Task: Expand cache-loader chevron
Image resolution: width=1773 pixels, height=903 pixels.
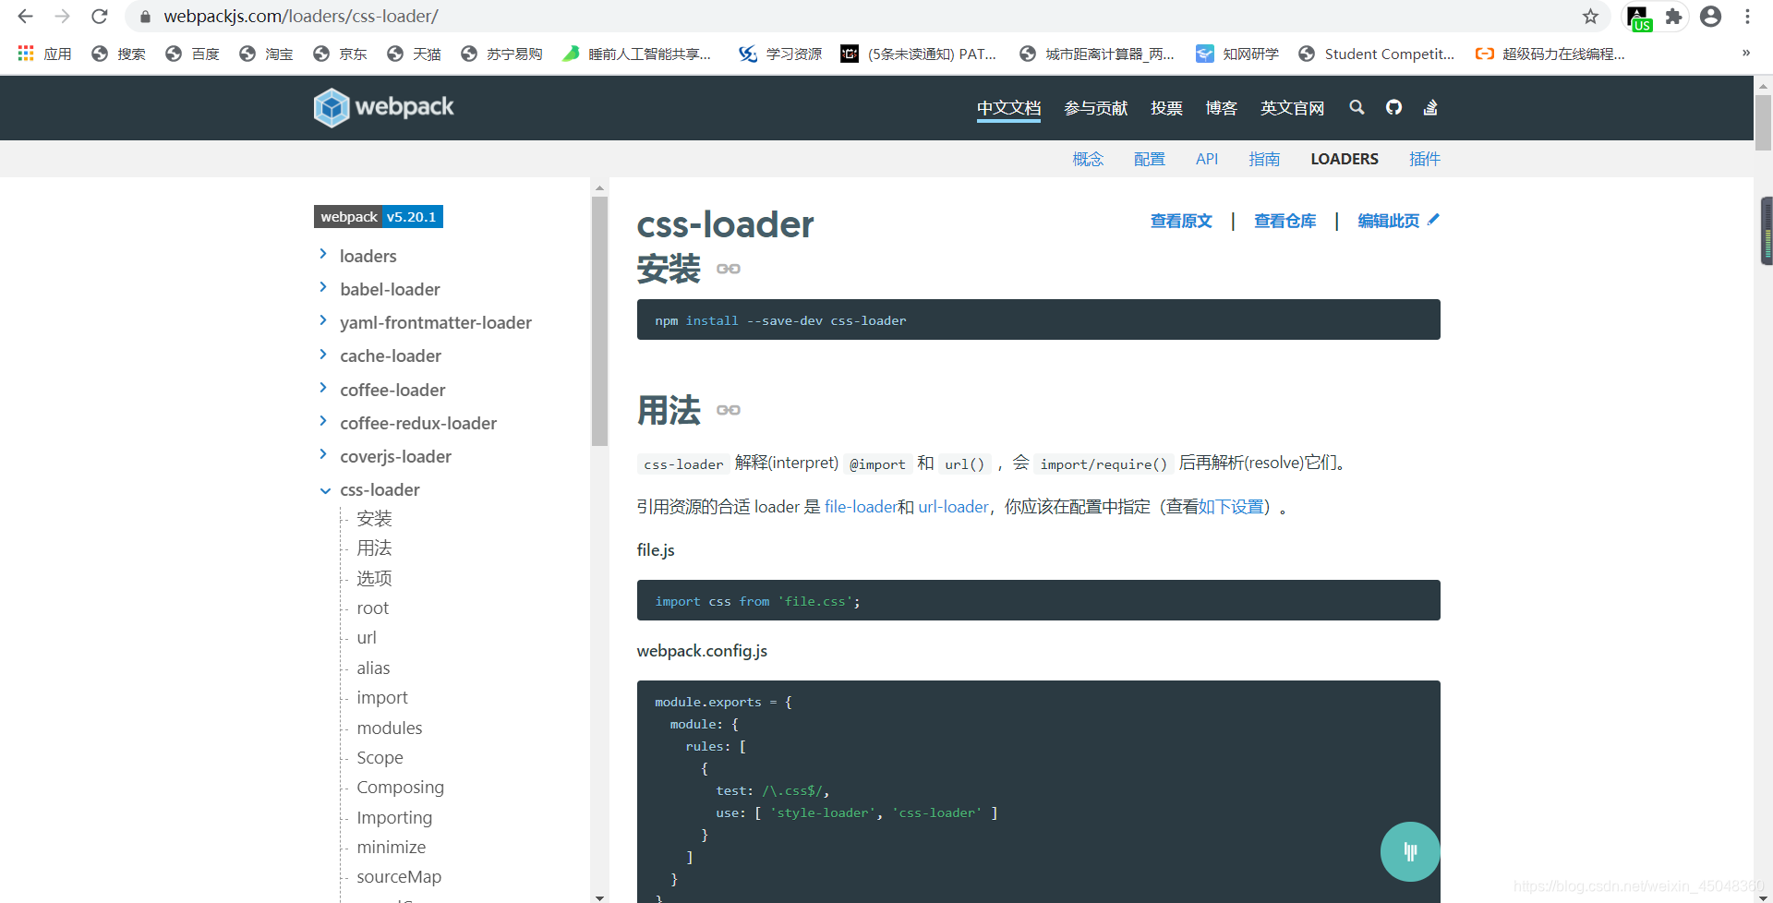Action: point(323,354)
